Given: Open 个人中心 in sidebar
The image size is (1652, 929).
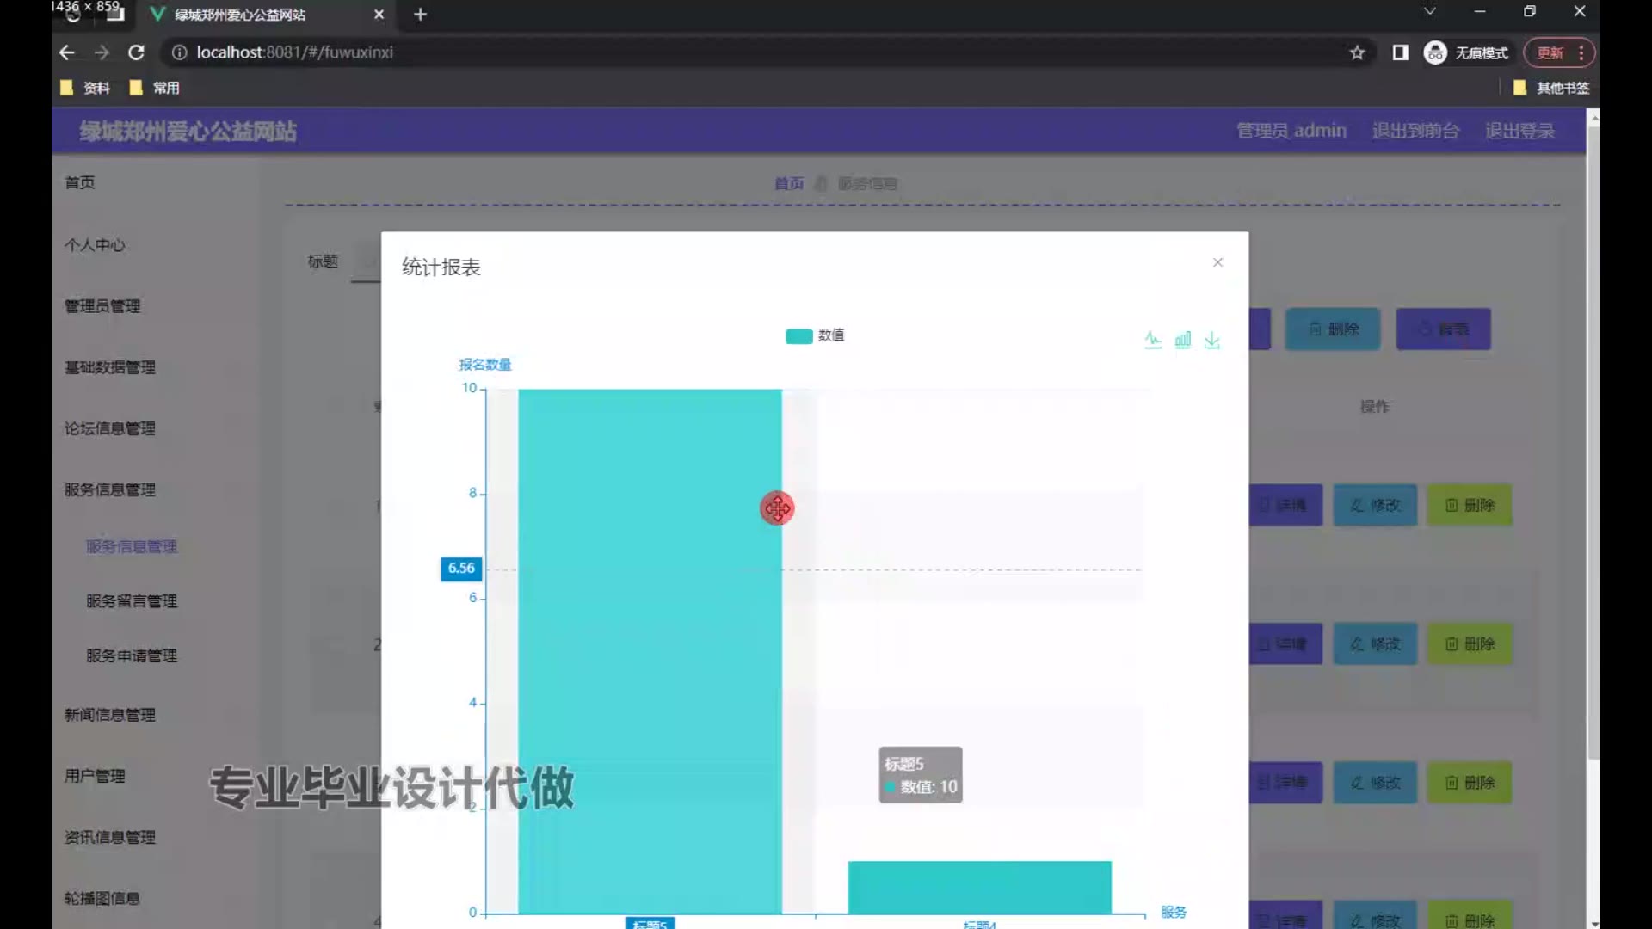Looking at the screenshot, I should click(x=95, y=245).
